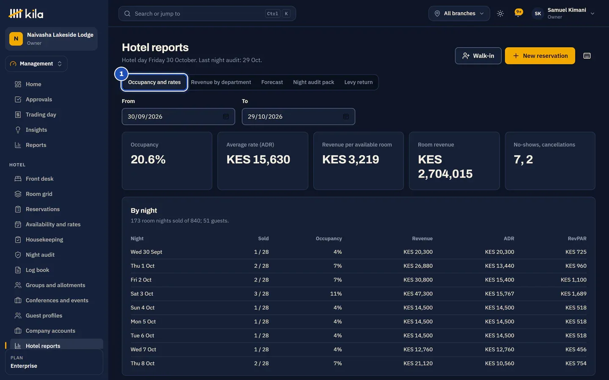Open Availability and rates in the sidebar
The image size is (609, 380).
coord(57,224)
